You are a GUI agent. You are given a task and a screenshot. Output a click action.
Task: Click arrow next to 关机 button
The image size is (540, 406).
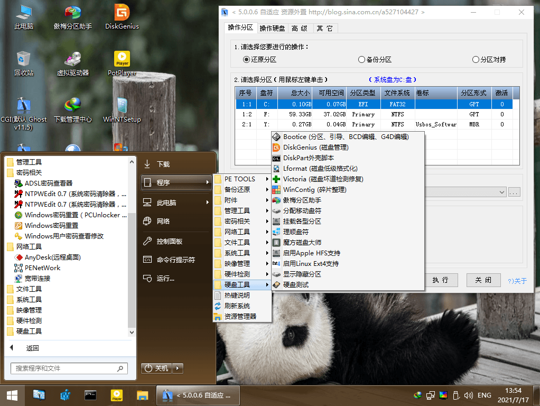point(178,368)
